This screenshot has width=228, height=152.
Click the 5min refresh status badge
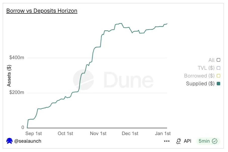[208, 141]
